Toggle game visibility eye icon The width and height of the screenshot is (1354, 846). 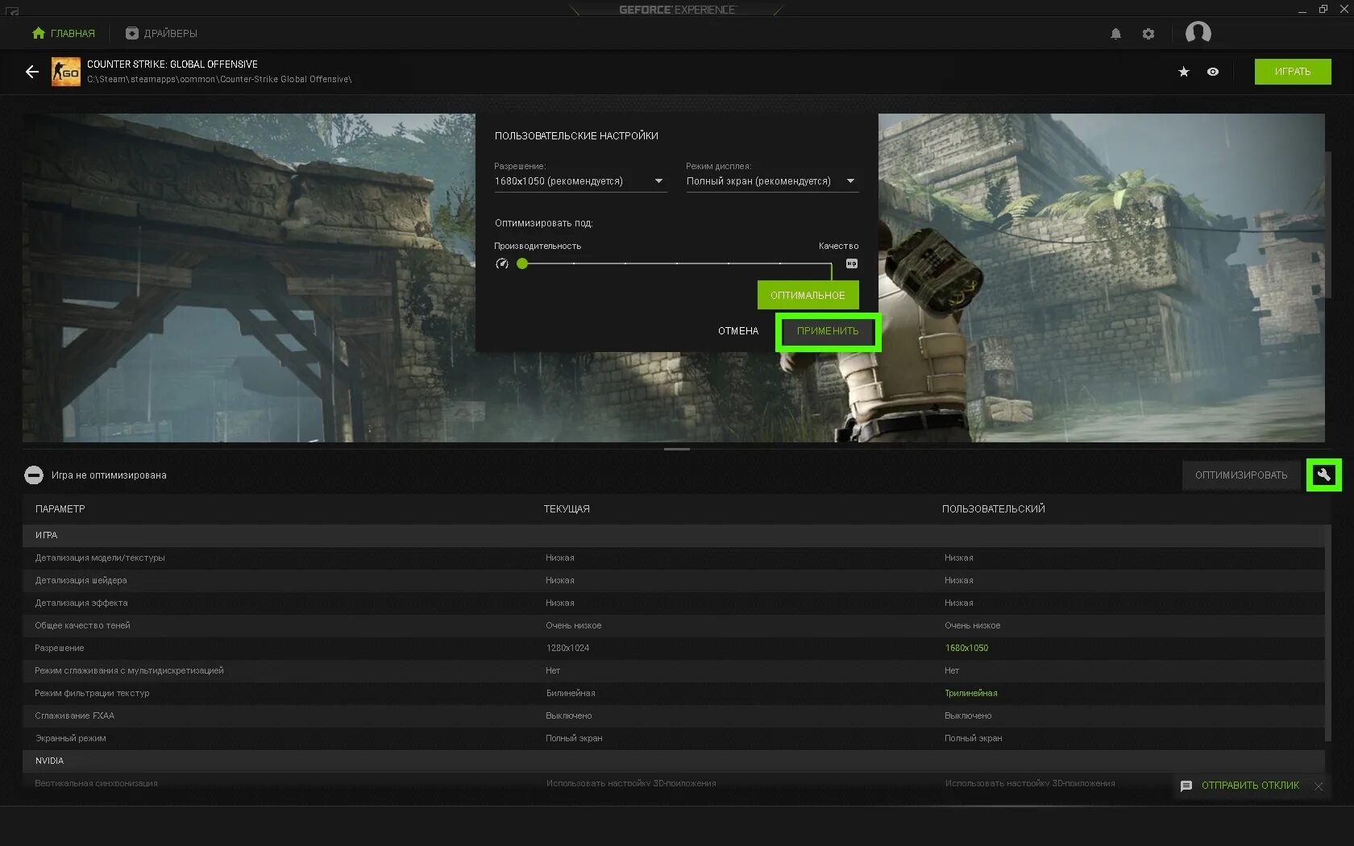(1213, 72)
